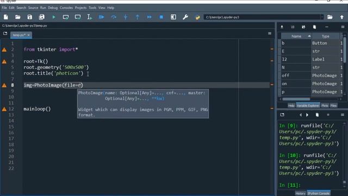This screenshot has width=348, height=196.
Task: Switch to the Files tab
Action: 333,106
